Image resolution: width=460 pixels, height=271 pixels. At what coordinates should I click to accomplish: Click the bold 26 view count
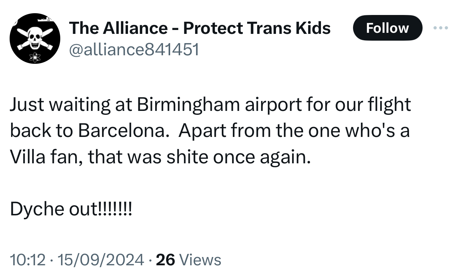[165, 260]
